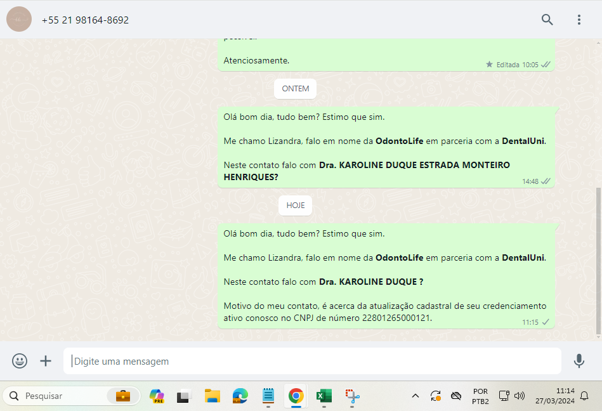Click 'Dra. KAROLINE DUQUE ?' in today's message
The height and width of the screenshot is (411, 602).
(371, 282)
